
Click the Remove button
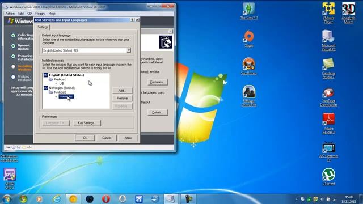click(x=122, y=98)
